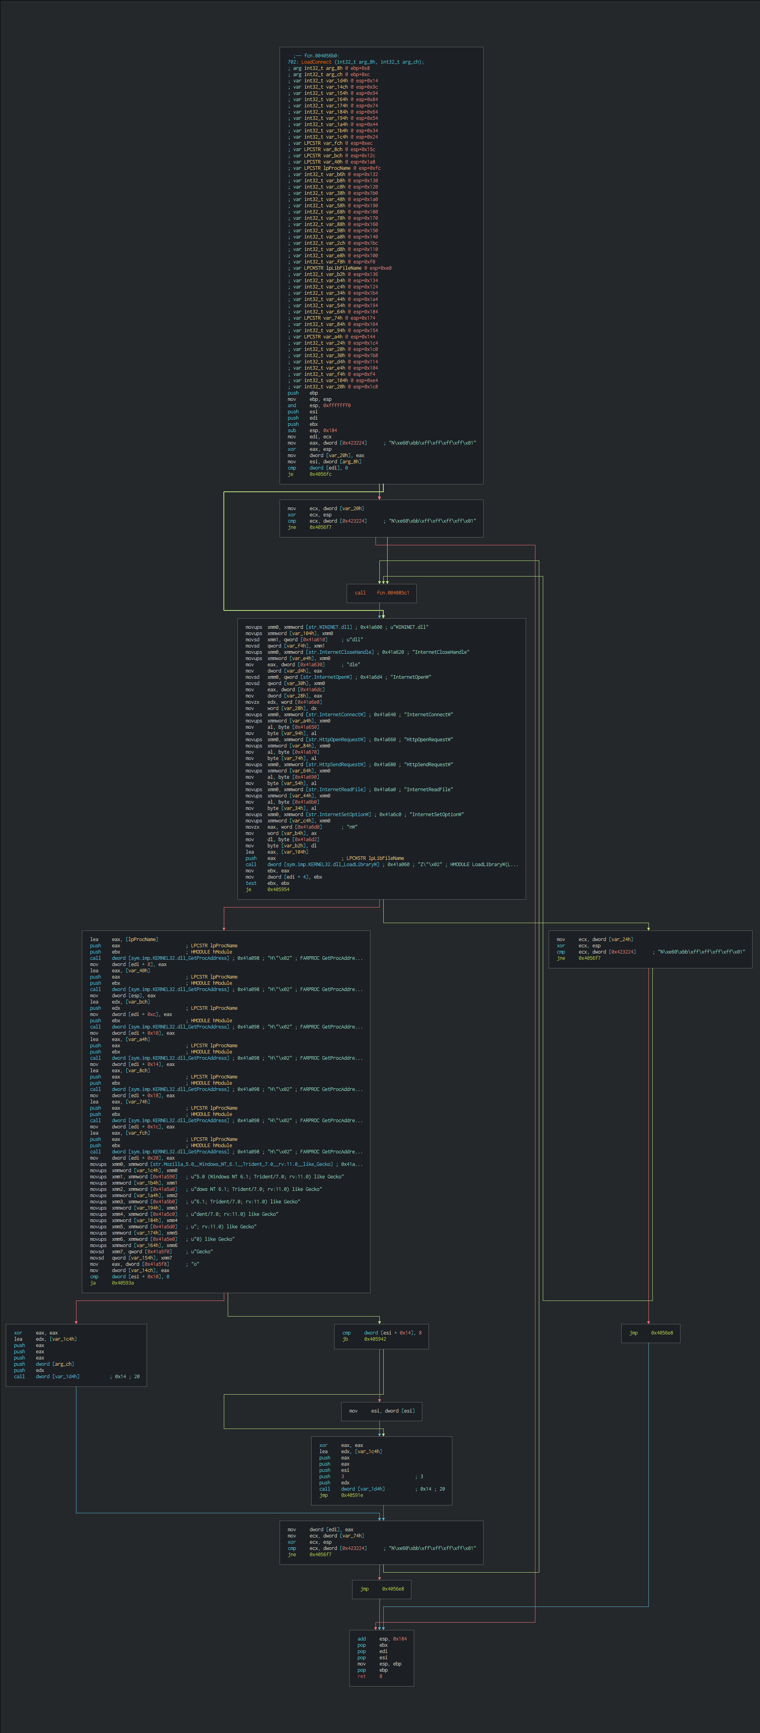
Task: Click the Mozilla user-agent string reference
Action: pyautogui.click(x=240, y=1165)
